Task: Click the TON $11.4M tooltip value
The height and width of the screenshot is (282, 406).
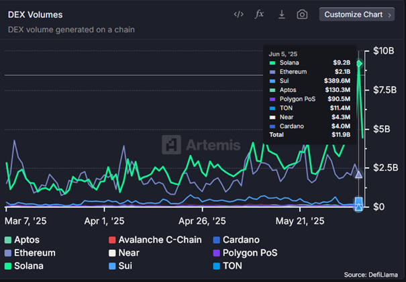Action: (340, 108)
